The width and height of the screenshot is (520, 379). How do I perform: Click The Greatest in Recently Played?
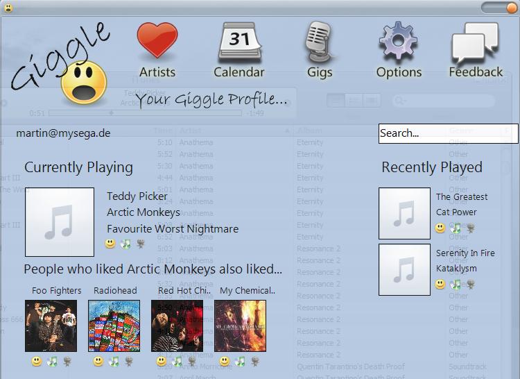(x=462, y=197)
